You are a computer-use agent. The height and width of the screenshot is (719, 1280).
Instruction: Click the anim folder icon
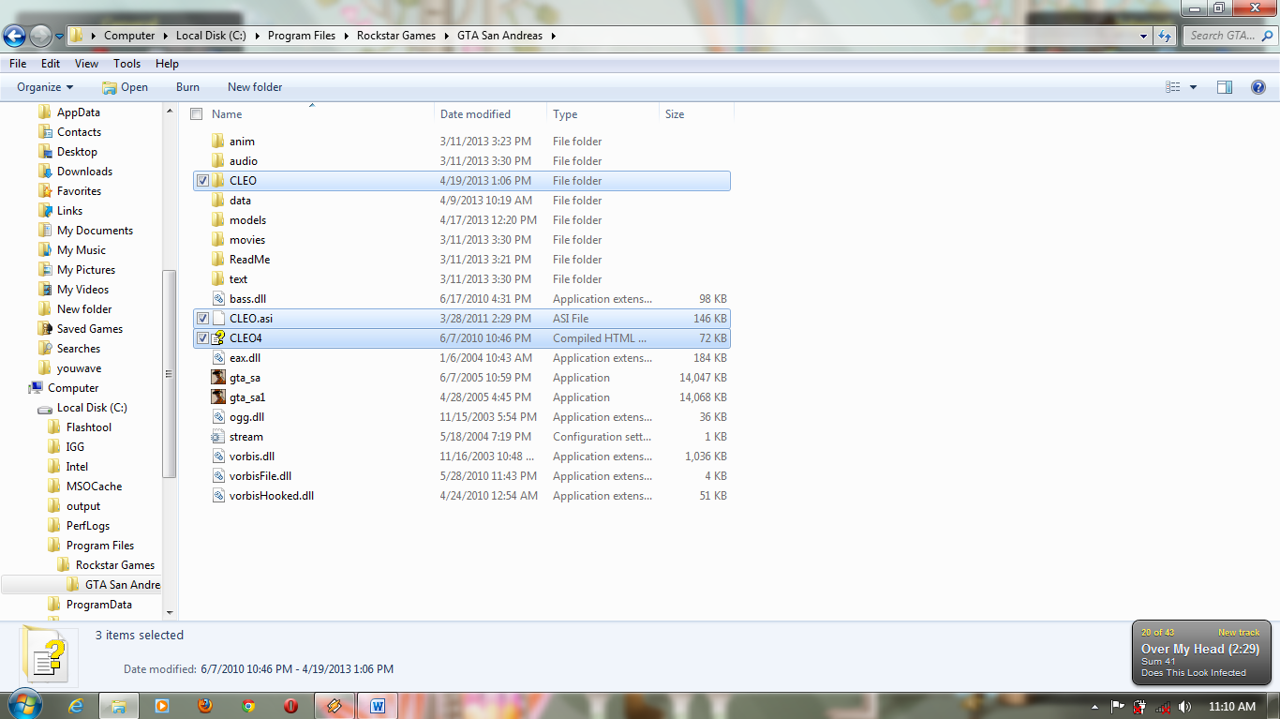(218, 142)
